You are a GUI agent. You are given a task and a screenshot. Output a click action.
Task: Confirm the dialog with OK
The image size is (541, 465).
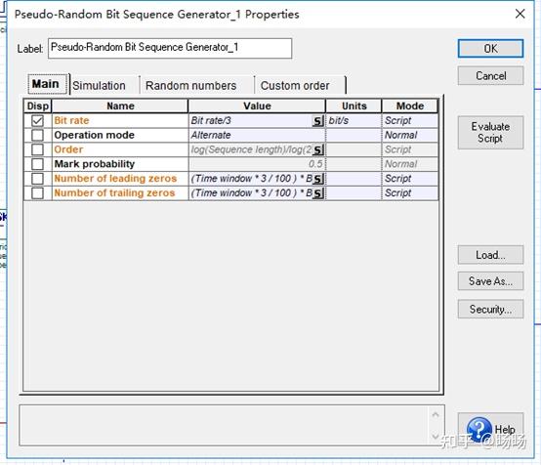click(x=490, y=49)
